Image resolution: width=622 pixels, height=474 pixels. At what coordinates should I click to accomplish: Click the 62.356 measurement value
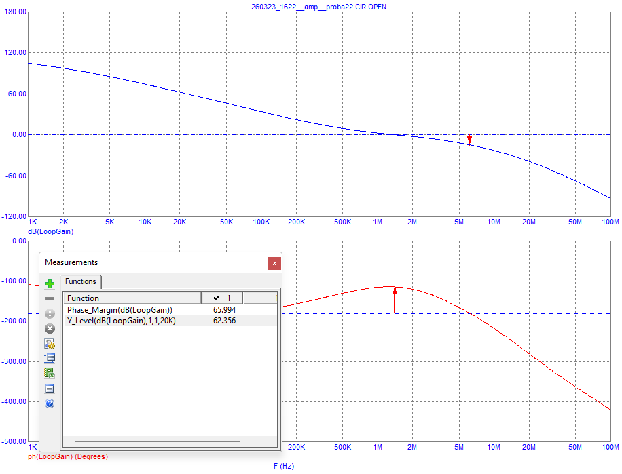(224, 321)
